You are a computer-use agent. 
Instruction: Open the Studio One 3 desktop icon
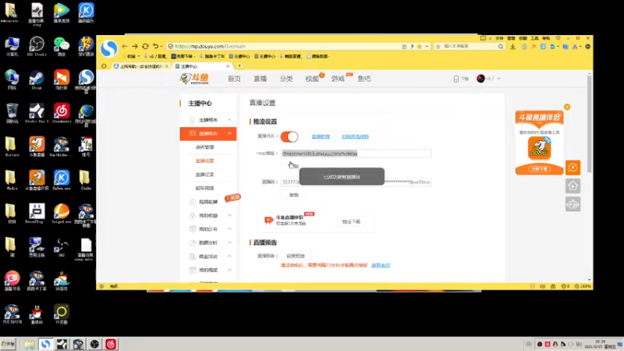(37, 112)
